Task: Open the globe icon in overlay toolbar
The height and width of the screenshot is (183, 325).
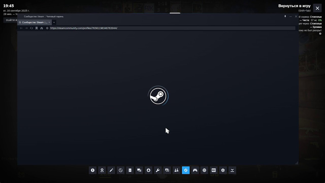Action: pos(204,170)
